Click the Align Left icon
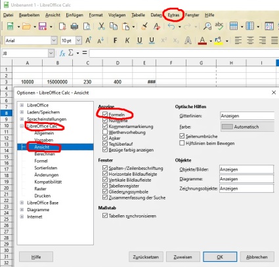This screenshot has width=279, height=267. (238, 41)
